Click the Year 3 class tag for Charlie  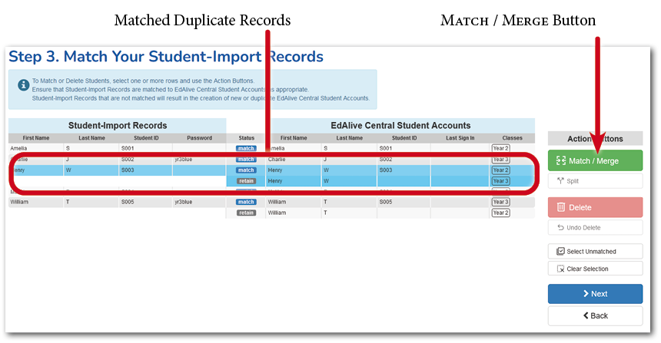(x=501, y=160)
